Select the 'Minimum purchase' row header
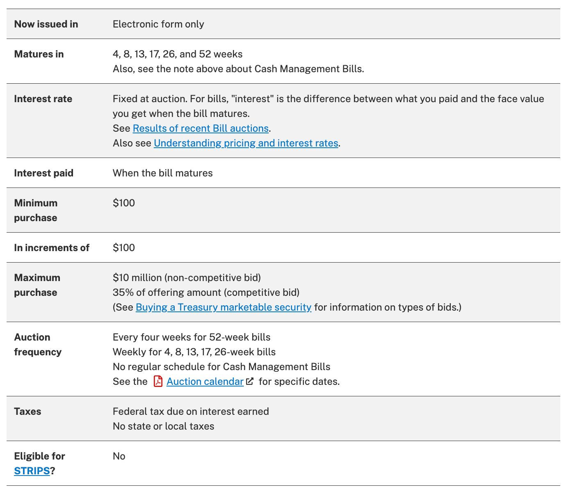Viewport: 566px width, 494px height. pos(36,210)
